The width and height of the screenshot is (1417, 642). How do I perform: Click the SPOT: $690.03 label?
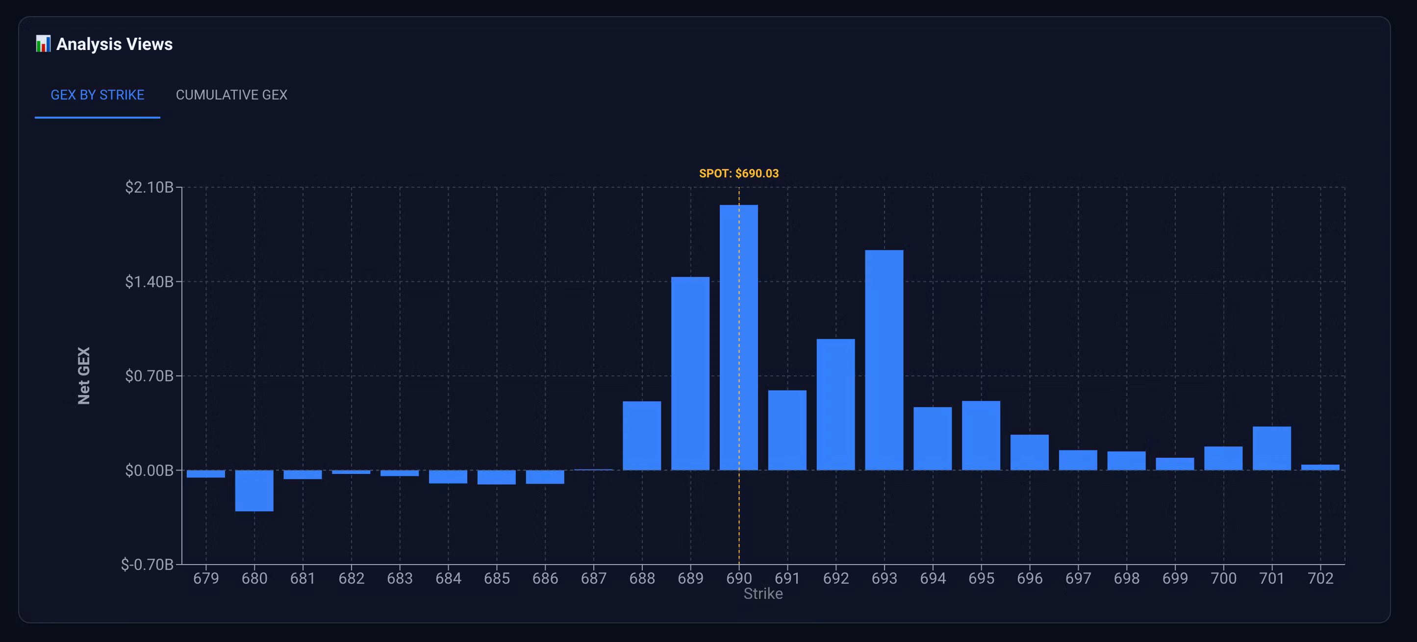coord(738,173)
